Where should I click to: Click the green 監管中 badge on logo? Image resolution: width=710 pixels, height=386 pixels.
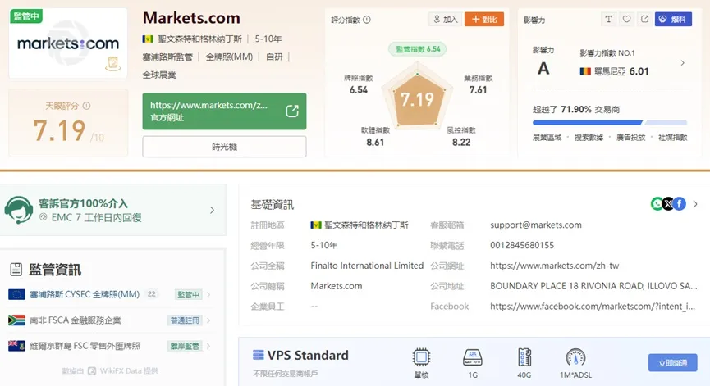(x=25, y=16)
